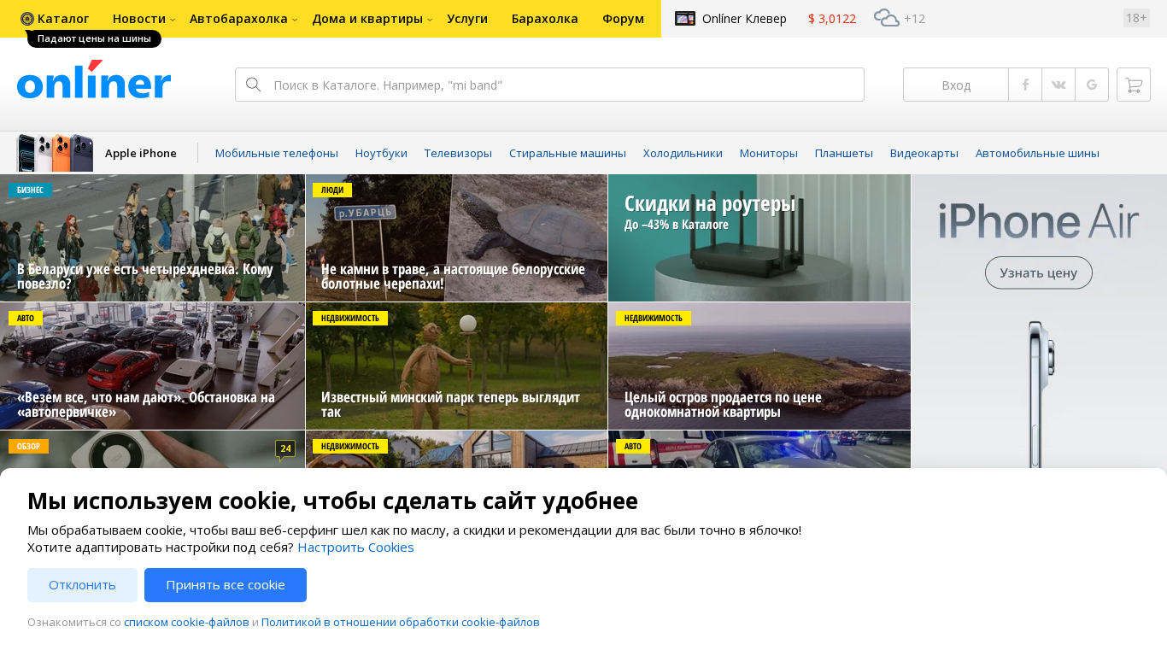Viewport: 1167px width, 656px height.
Task: Go to Барахолка section
Action: click(545, 19)
